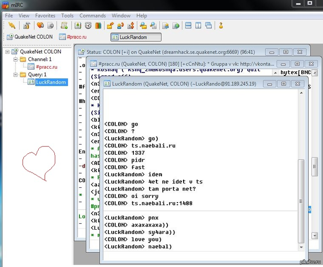The image size is (323, 267).
Task: Click the line "<COLON> love you)"
Action: click(x=133, y=239)
